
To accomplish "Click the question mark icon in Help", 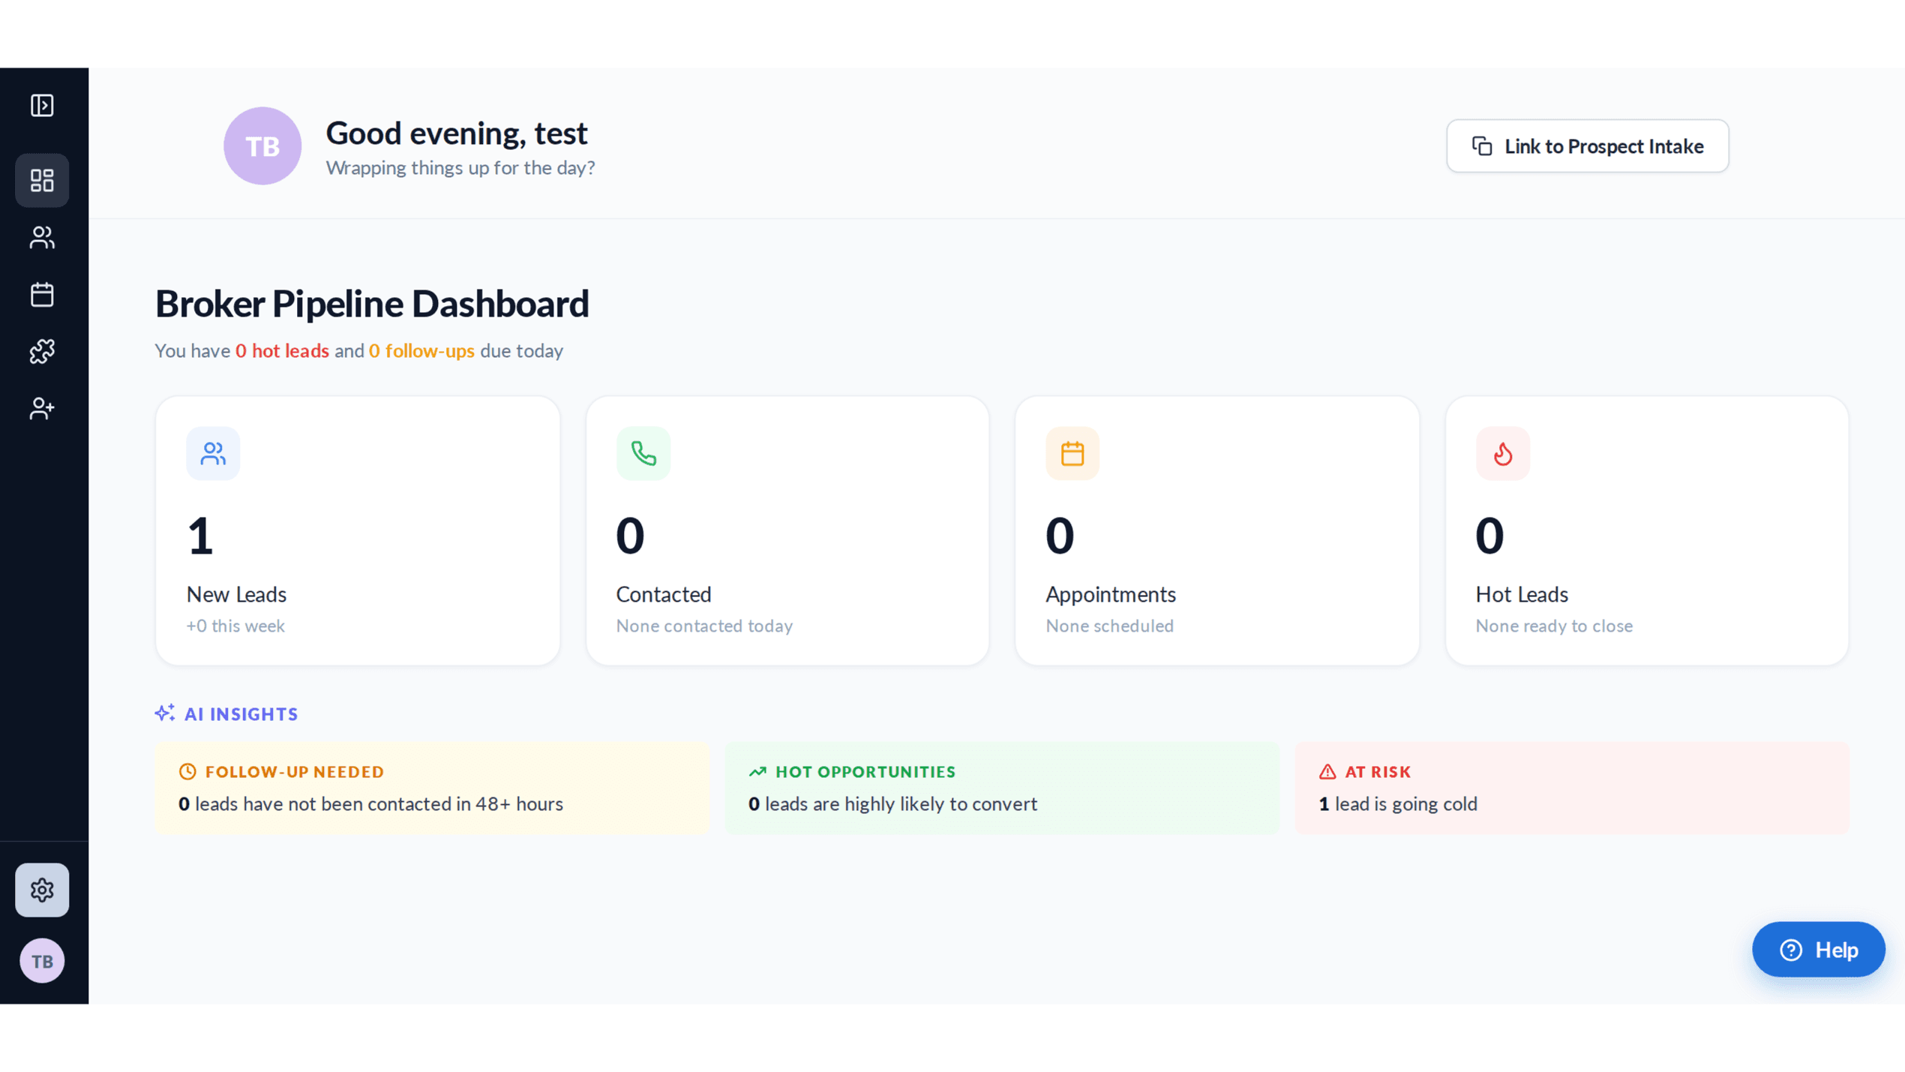I will [1791, 950].
